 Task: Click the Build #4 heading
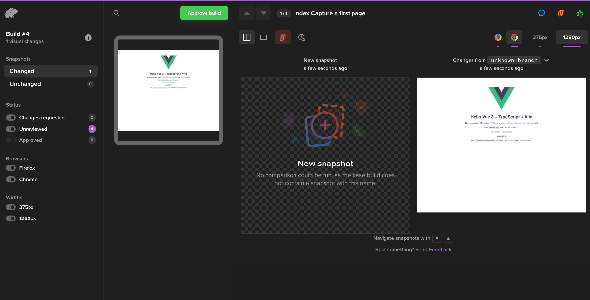coord(18,34)
